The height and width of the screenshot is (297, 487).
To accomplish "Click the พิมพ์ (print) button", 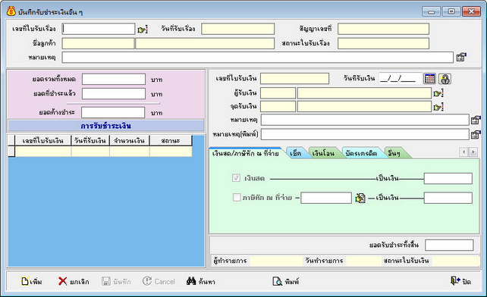I will click(x=286, y=282).
